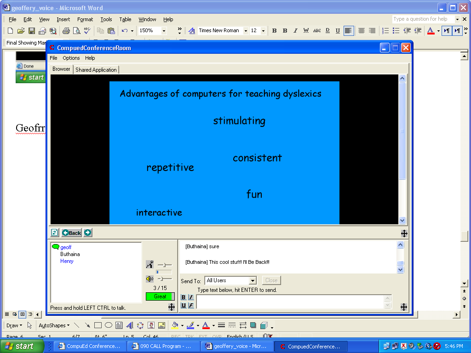Expand Fill Color paint bucket dropdown arrow

pos(182,326)
